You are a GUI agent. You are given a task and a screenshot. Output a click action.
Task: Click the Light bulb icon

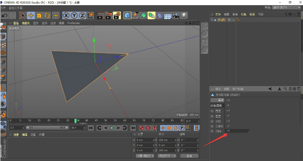click(x=184, y=15)
